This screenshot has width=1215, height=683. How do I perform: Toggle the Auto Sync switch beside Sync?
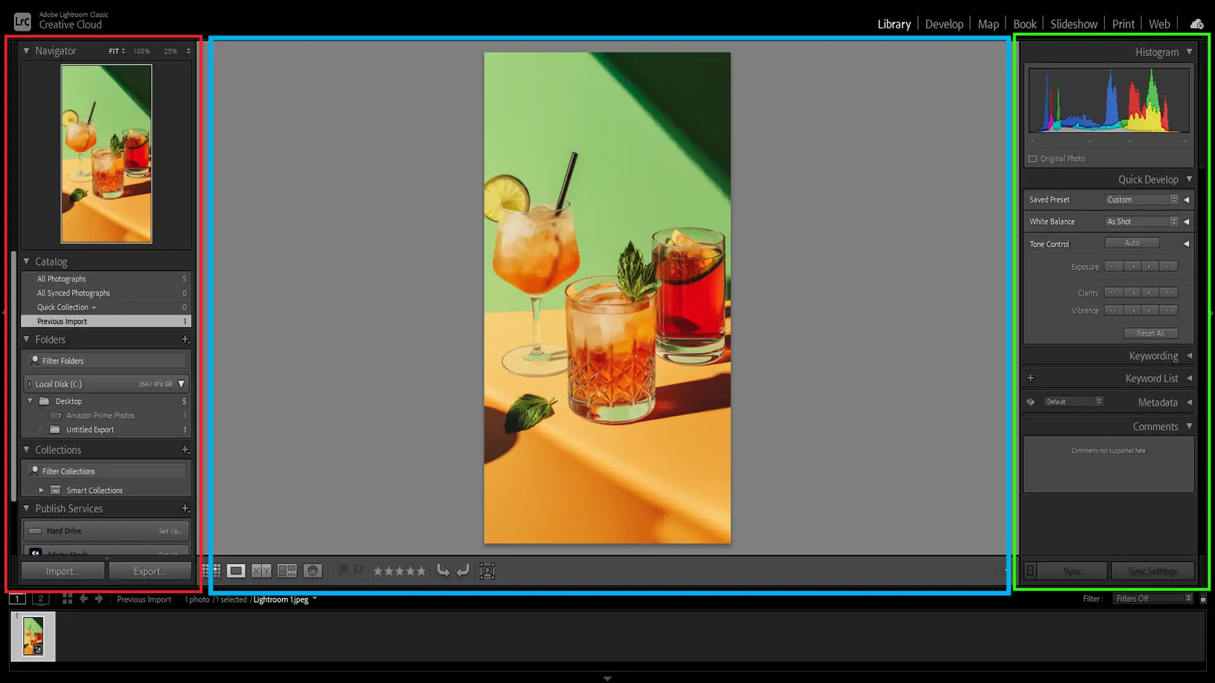click(x=1030, y=571)
